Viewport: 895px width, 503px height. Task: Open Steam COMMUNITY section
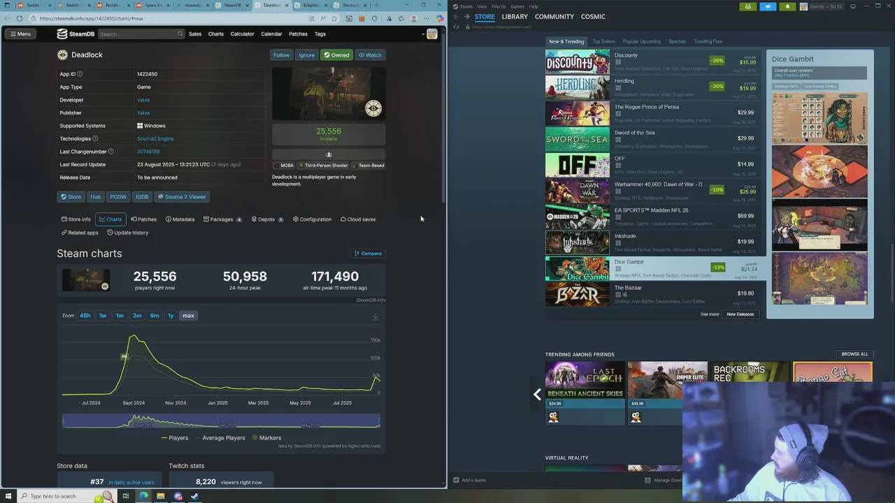pos(554,16)
